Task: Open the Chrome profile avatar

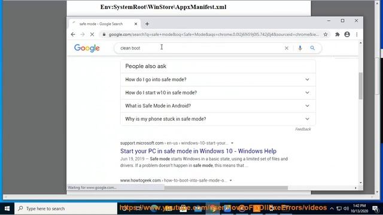Action: (347, 35)
